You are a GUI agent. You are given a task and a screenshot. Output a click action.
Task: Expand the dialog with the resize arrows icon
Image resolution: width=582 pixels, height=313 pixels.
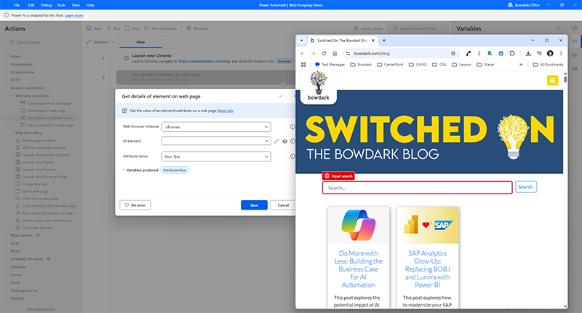(x=281, y=96)
